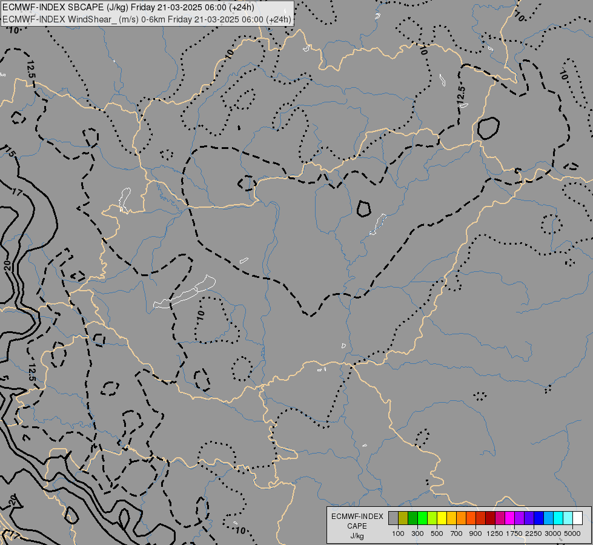The image size is (593, 545).
Task: Click the white swatch ending the legend
Action: click(x=577, y=518)
